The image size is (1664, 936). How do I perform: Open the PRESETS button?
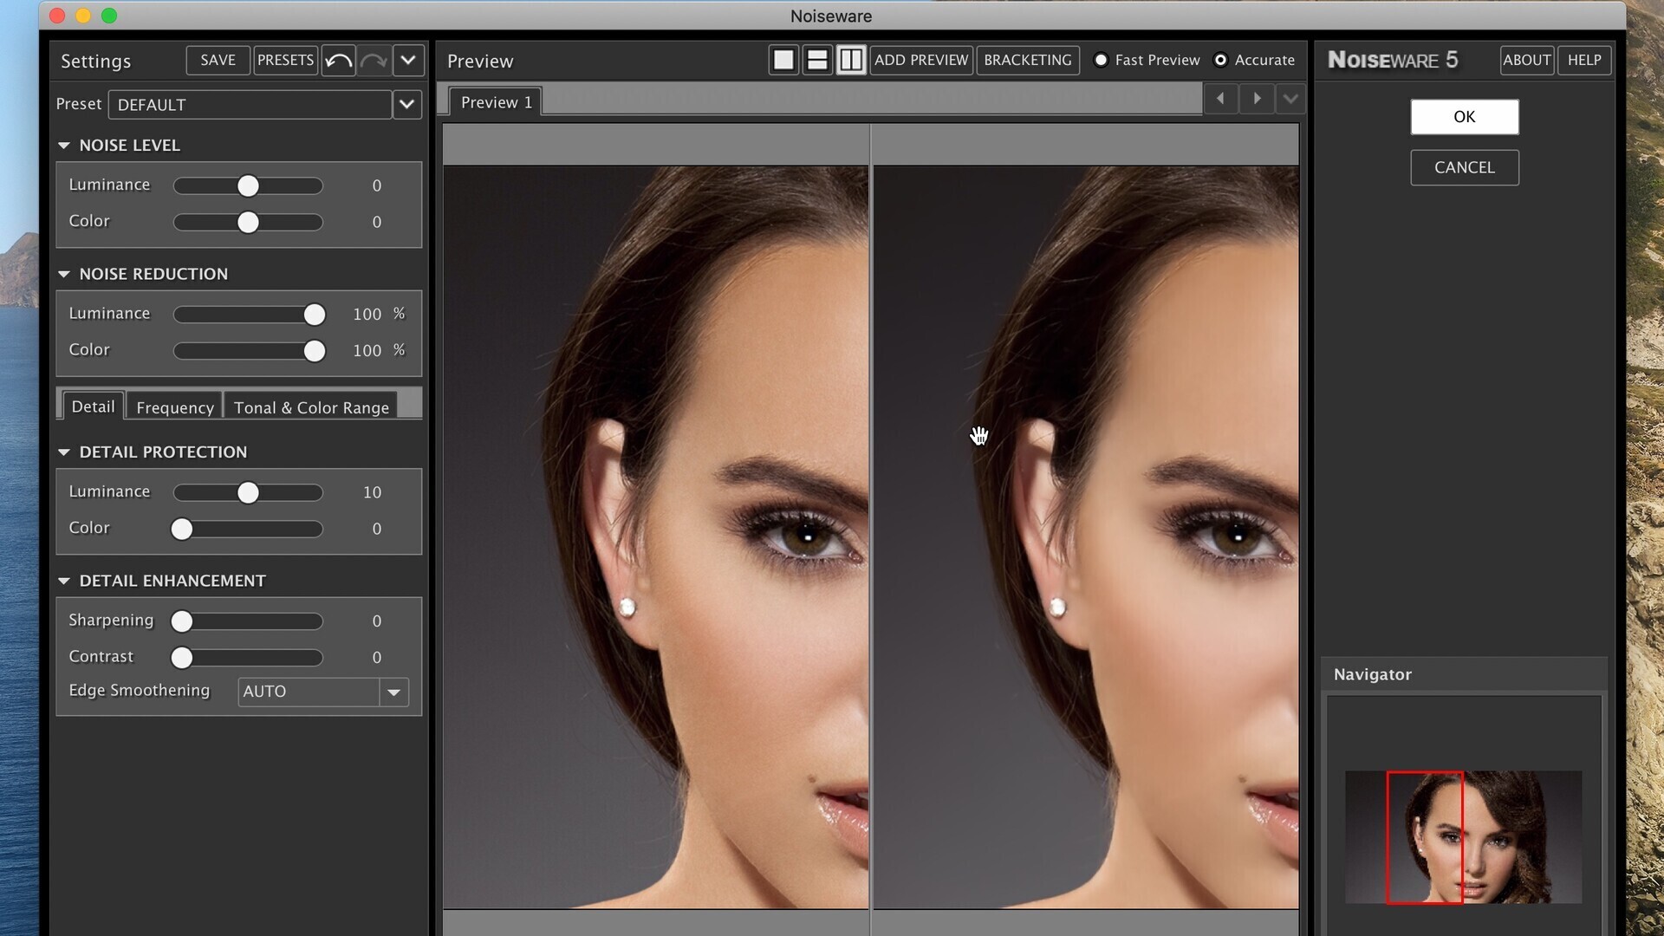tap(285, 60)
